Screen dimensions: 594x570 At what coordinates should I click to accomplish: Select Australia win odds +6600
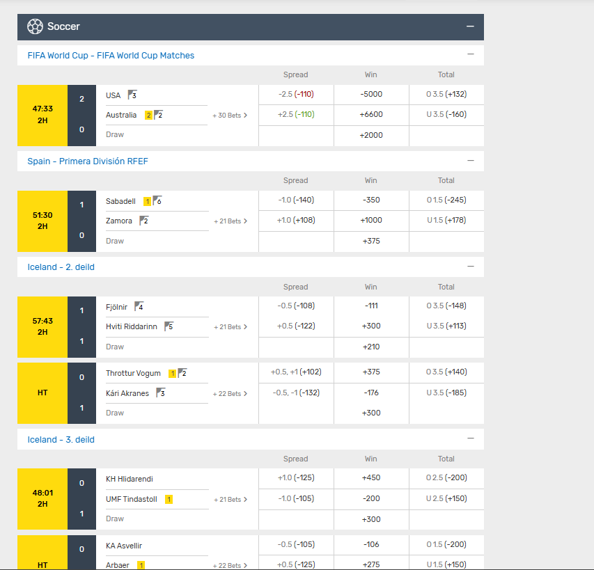(x=371, y=114)
